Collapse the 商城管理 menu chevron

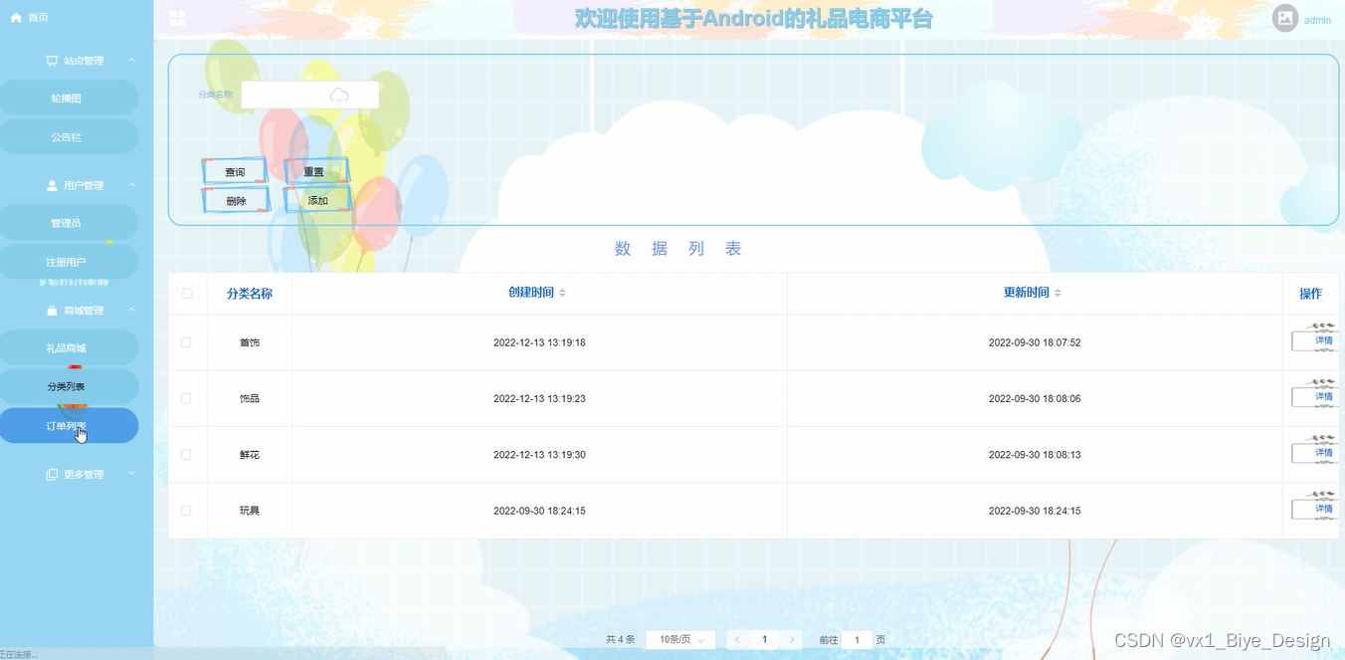click(x=131, y=311)
